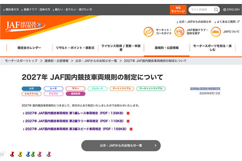
Task: Select the ドリフト category tag
Action: pyautogui.click(x=53, y=94)
